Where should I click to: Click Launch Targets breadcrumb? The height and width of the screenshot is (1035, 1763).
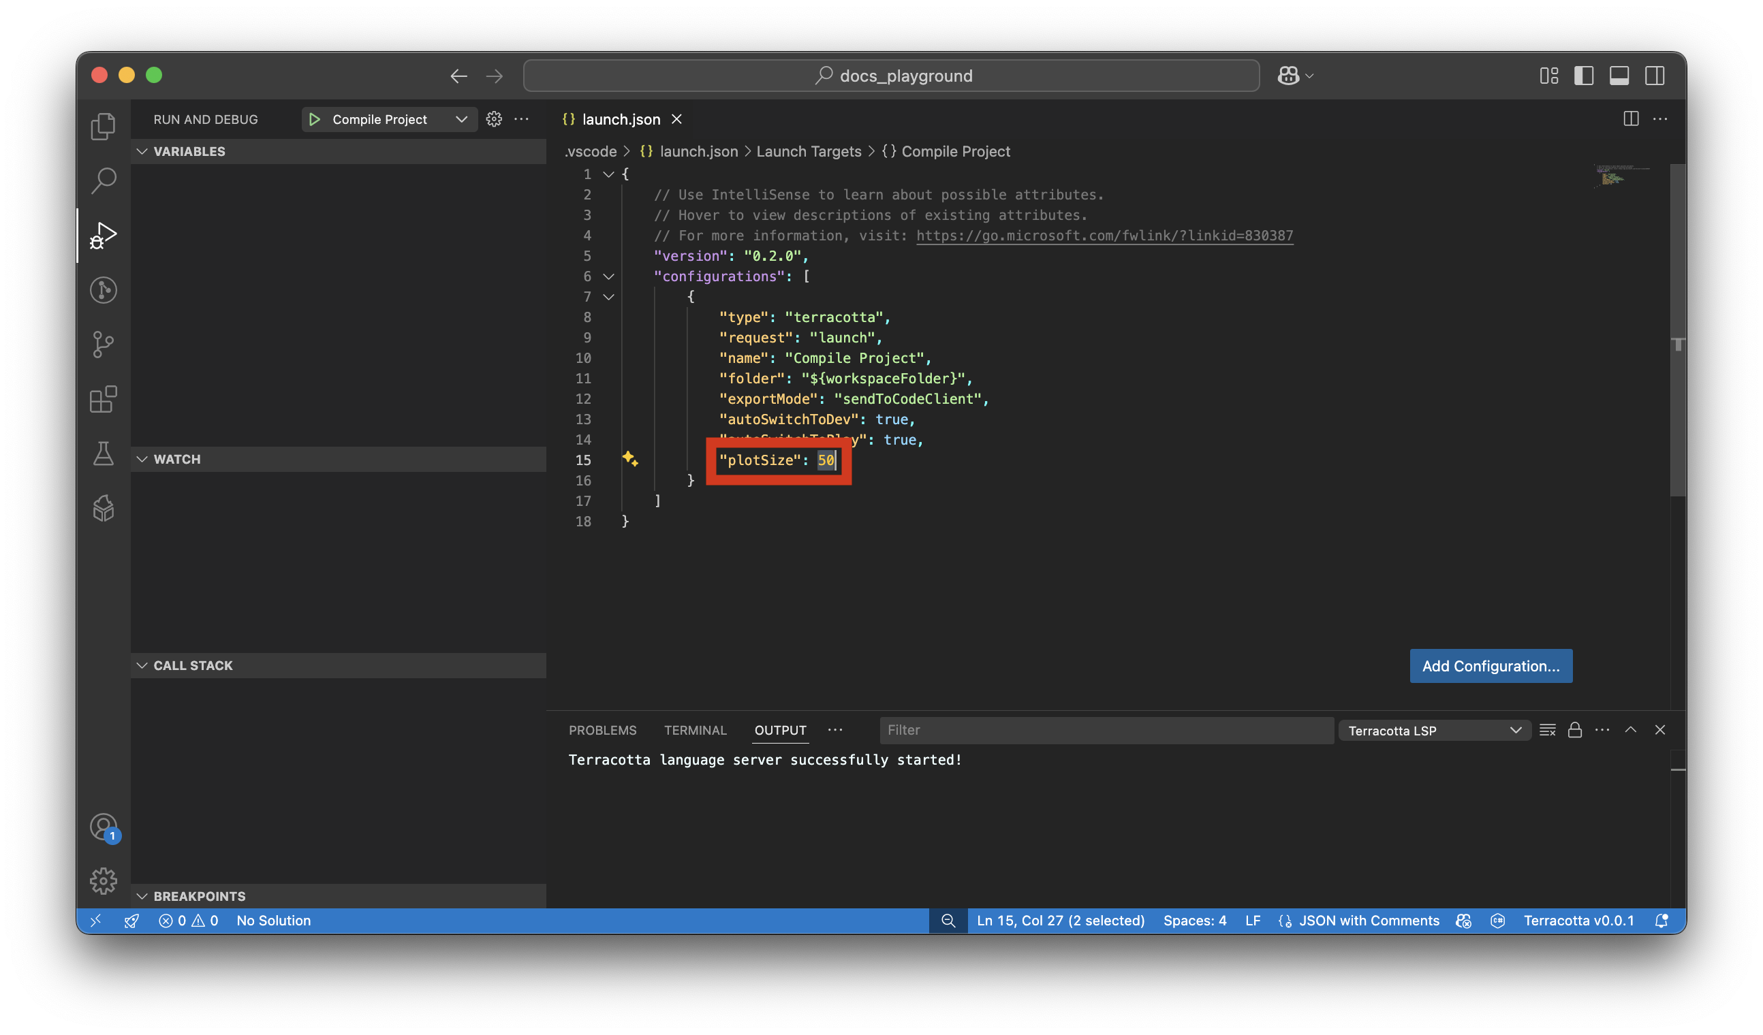click(x=809, y=152)
